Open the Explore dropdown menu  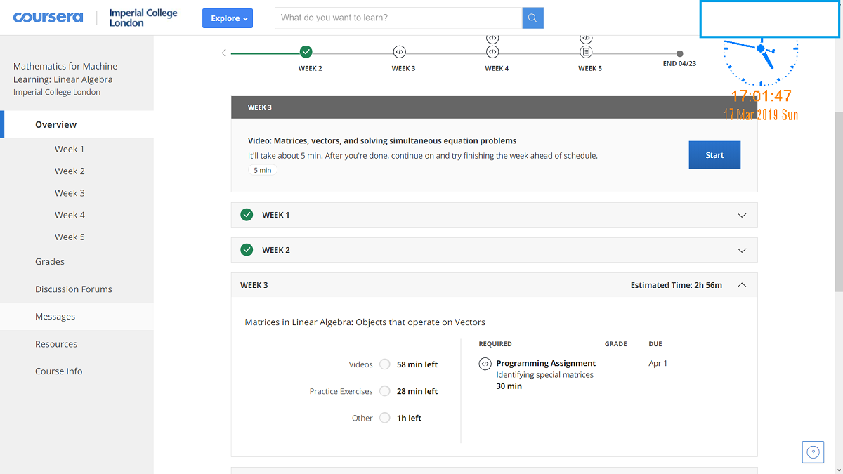[227, 18]
